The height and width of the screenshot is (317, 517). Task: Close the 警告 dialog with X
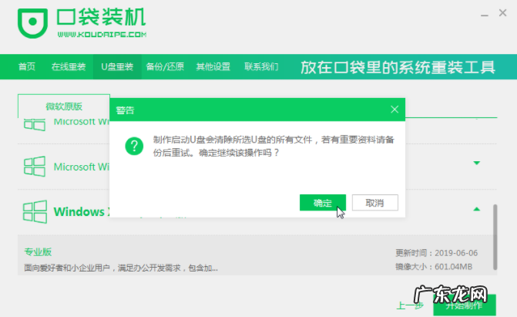[x=394, y=110]
